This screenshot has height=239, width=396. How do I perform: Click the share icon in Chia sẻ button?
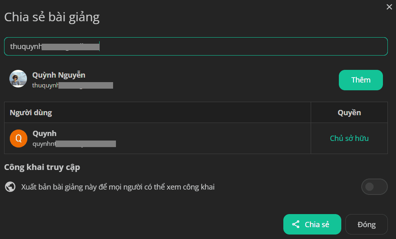click(296, 224)
